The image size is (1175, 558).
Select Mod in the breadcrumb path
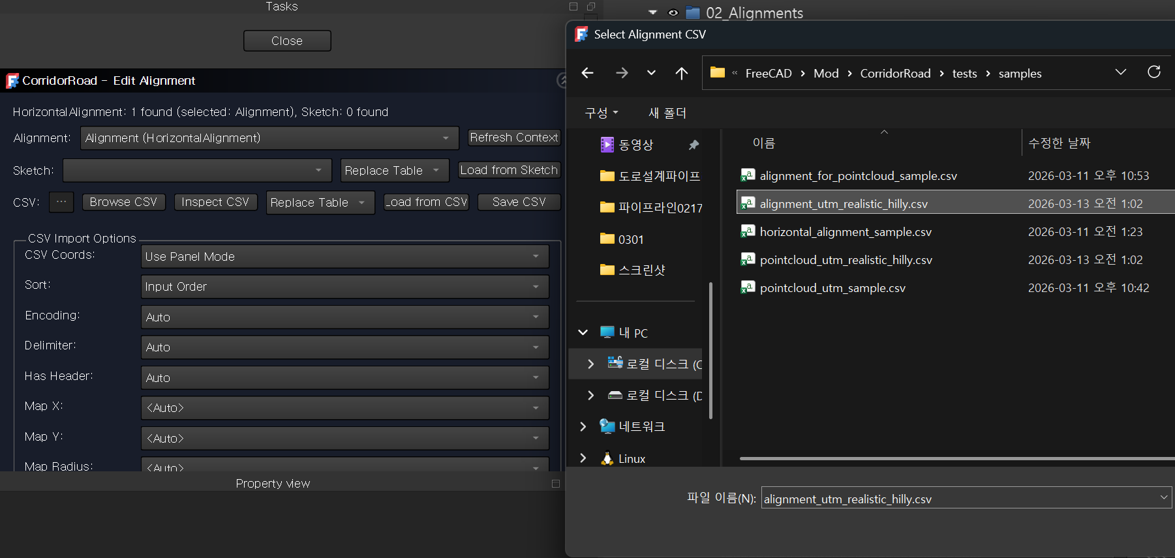coord(826,74)
